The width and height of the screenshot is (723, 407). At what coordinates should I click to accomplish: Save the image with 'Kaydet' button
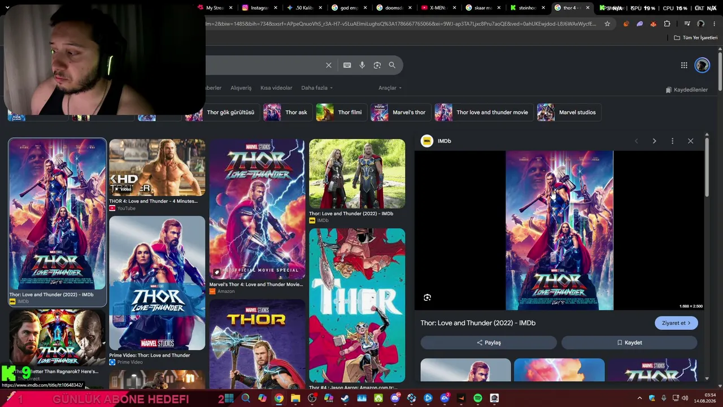point(629,343)
